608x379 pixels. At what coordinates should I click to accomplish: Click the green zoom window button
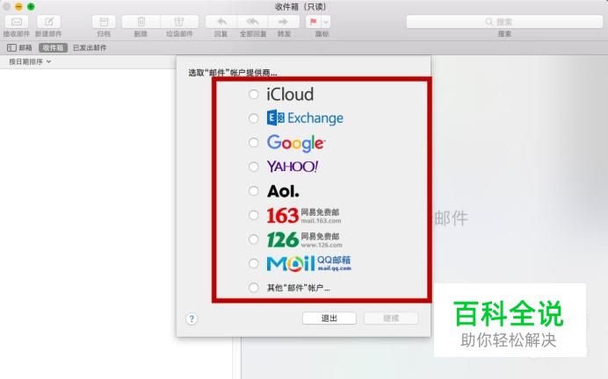[31, 7]
